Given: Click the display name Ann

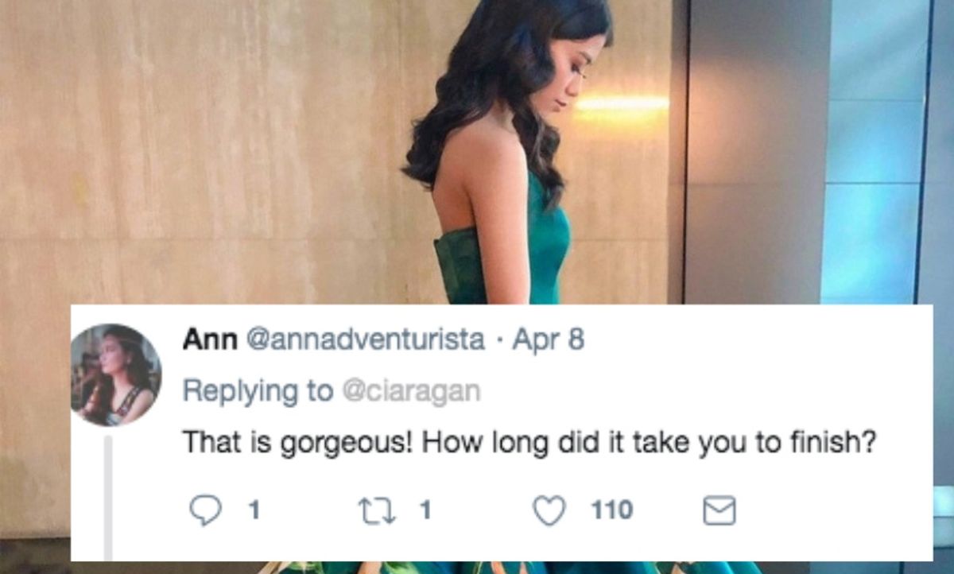Looking at the screenshot, I should click(x=210, y=340).
